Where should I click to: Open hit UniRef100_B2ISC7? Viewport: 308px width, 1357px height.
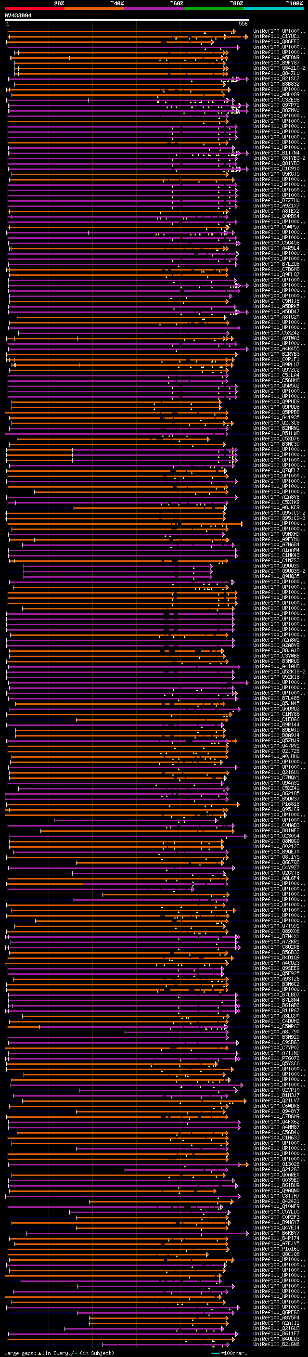[276, 78]
